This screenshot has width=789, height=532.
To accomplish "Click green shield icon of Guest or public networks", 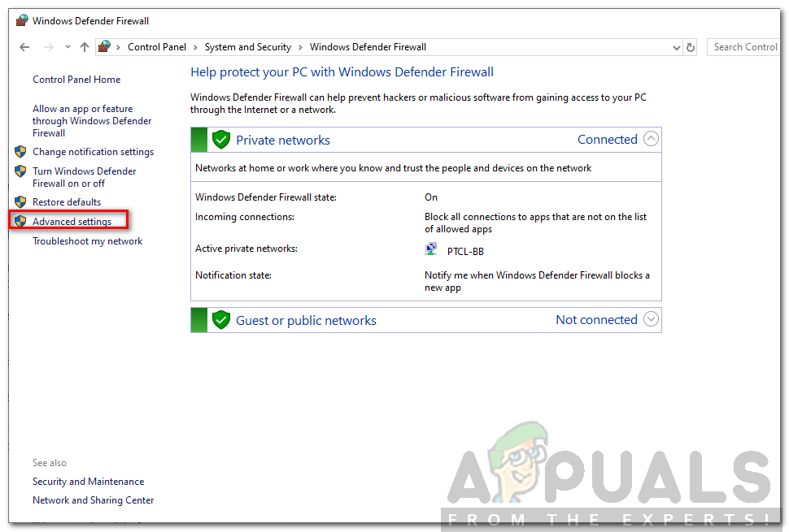I will [221, 320].
